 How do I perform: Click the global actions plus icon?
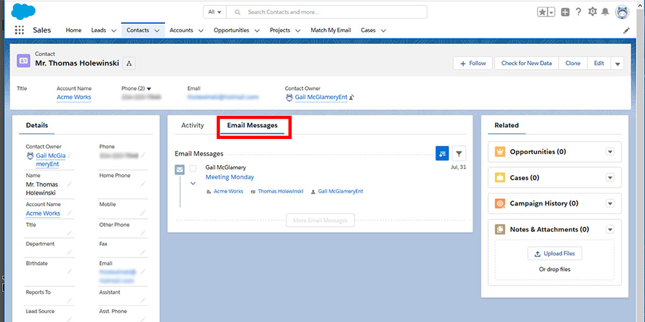click(x=565, y=12)
